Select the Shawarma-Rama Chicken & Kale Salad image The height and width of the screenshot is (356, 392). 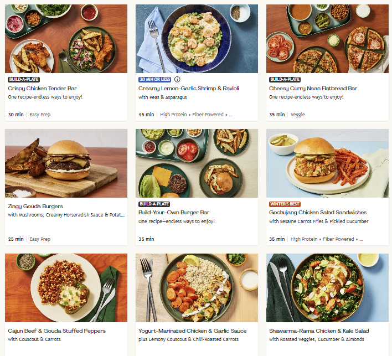pyautogui.click(x=327, y=288)
